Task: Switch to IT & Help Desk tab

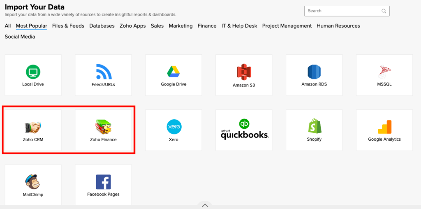Action: (x=239, y=26)
